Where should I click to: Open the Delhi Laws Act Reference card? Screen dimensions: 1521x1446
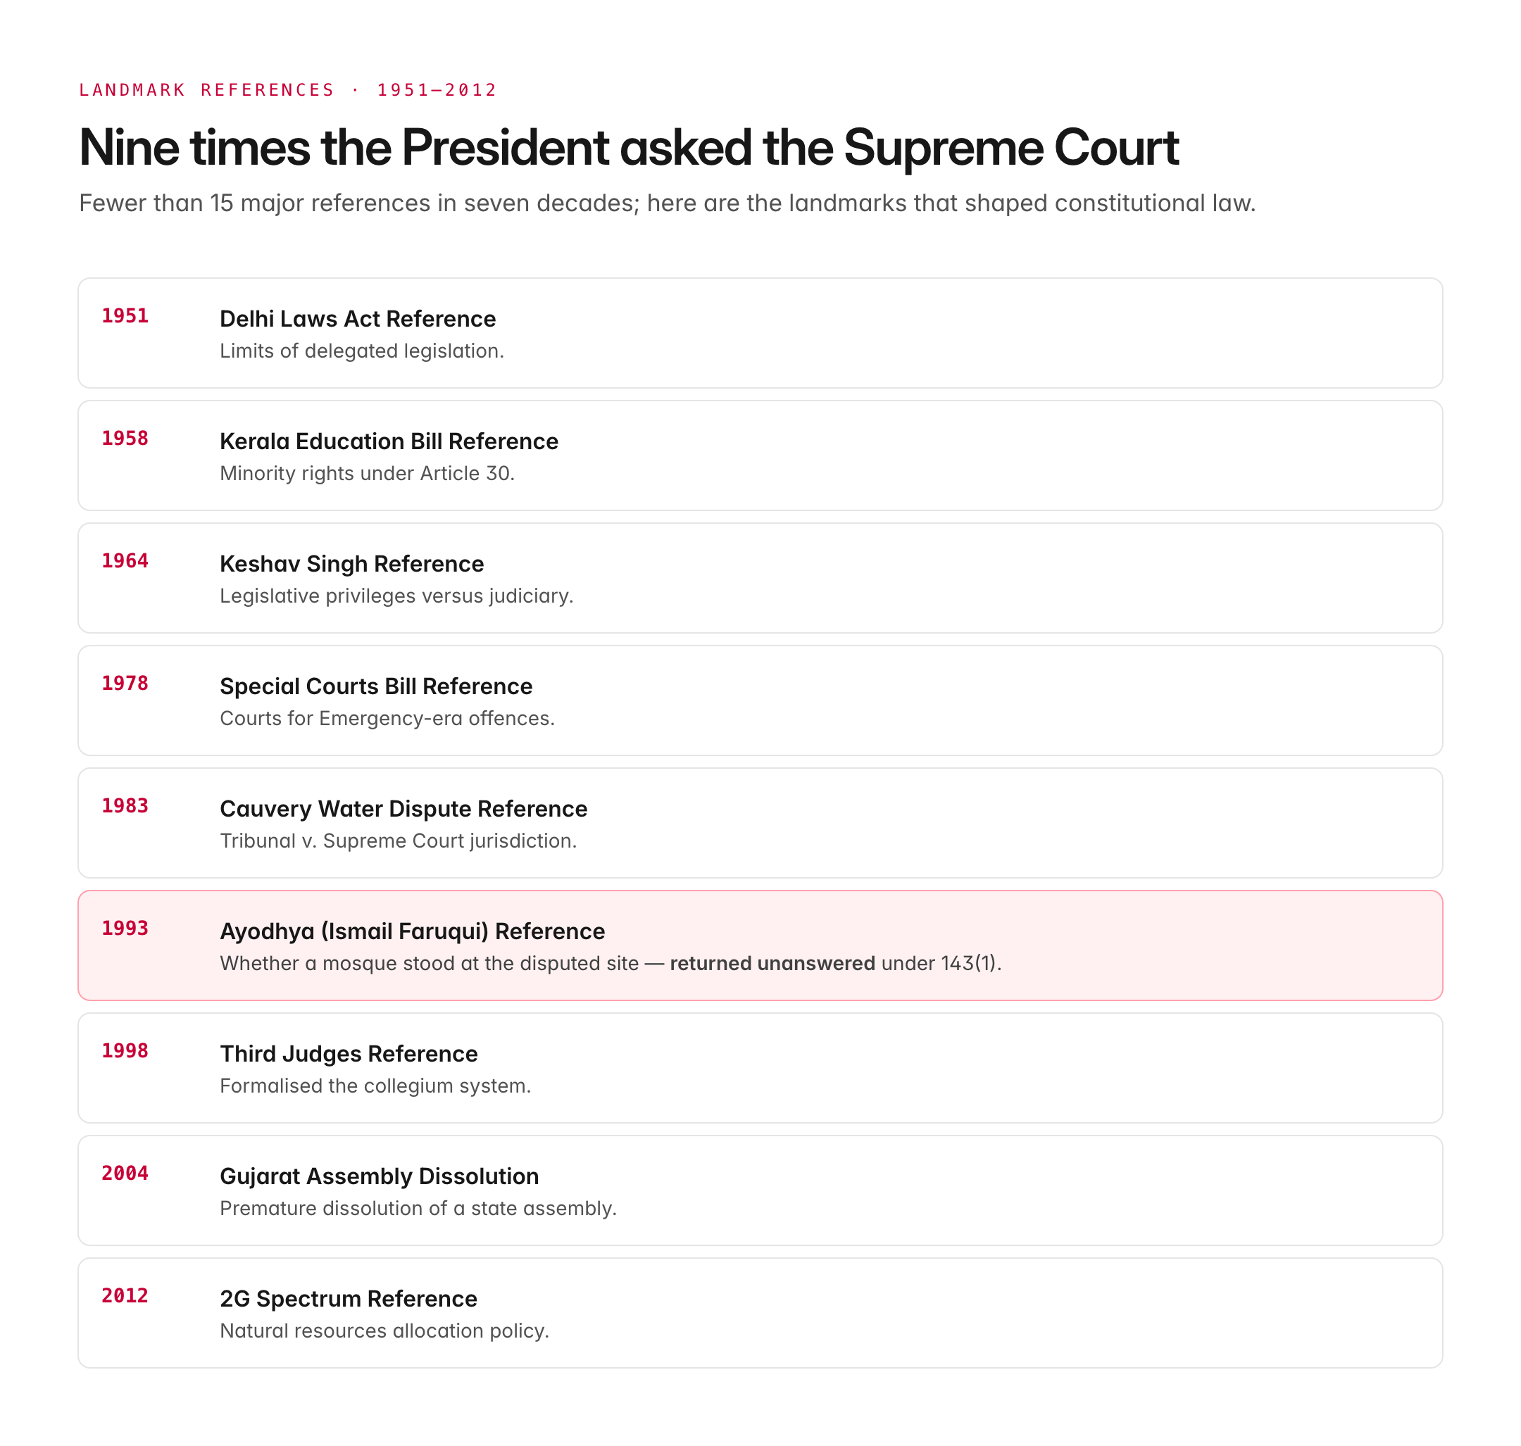point(760,333)
